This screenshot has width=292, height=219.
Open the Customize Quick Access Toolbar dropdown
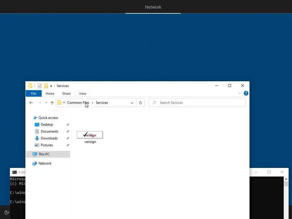51,86
